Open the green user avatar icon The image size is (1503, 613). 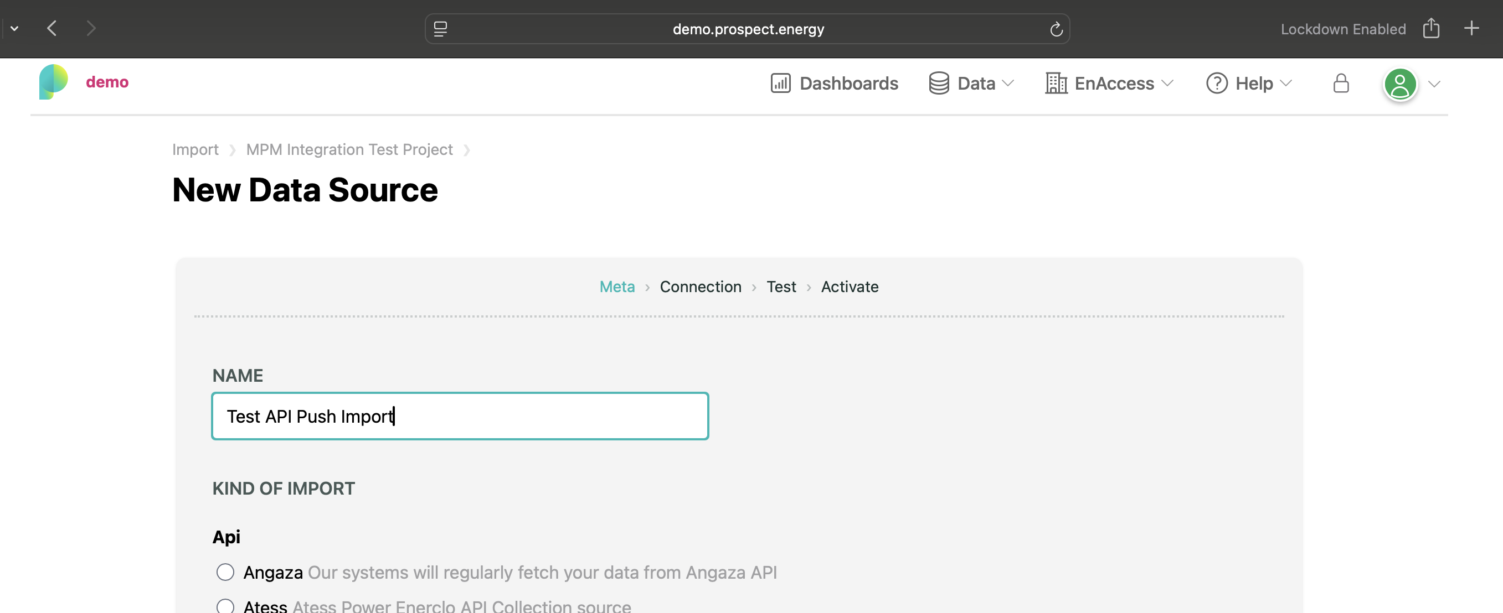click(x=1400, y=84)
